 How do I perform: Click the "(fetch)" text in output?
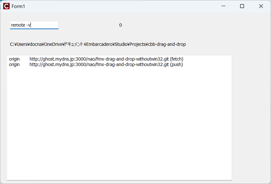click(x=177, y=59)
